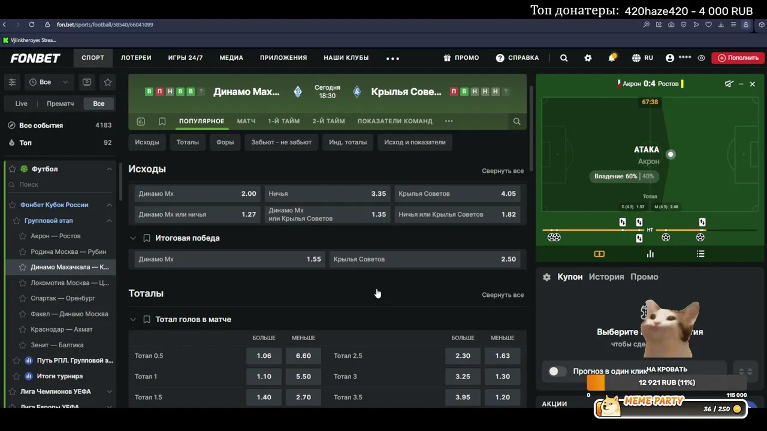Pick Тотал 2.5 Больше at 2.30
767x431 pixels.
(463, 356)
